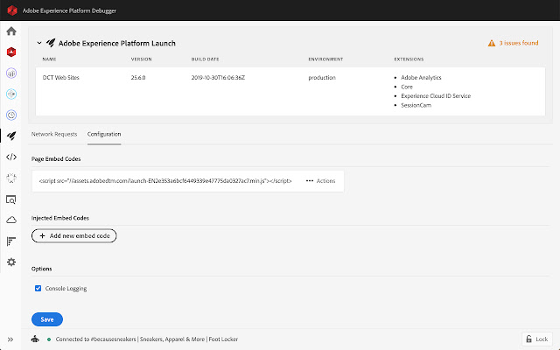Collapse the Adobe Experience Platform Launch section

pyautogui.click(x=39, y=42)
